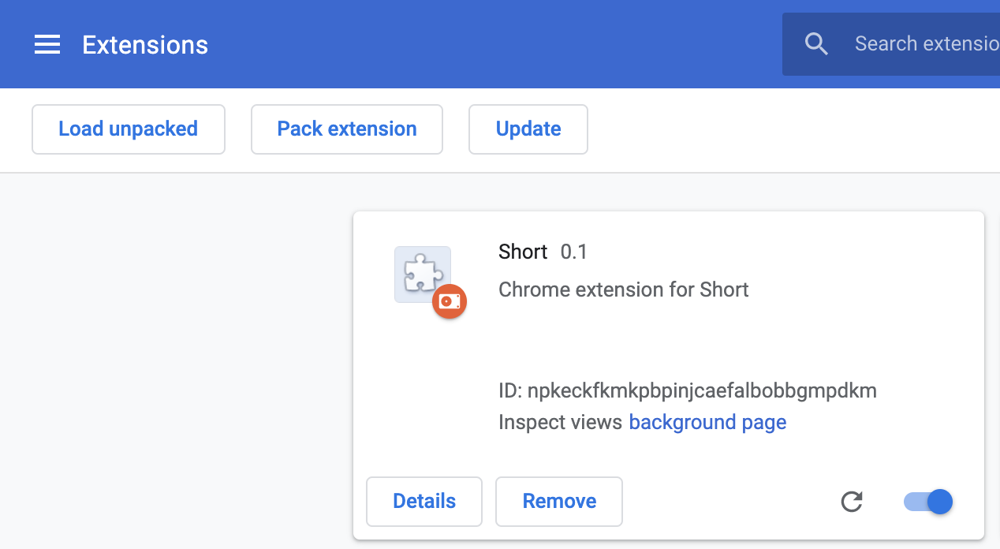Viewport: 1000px width, 549px height.
Task: Click the extension name Short
Action: click(x=523, y=252)
